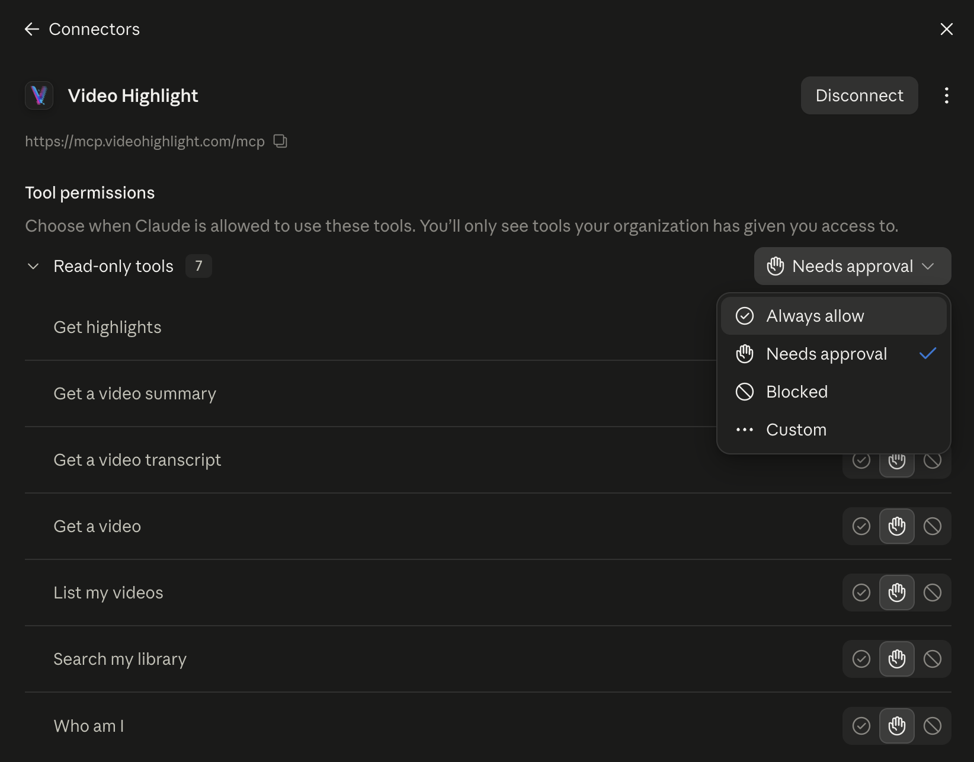
Task: Set Get a video to needs approval
Action: pos(896,526)
